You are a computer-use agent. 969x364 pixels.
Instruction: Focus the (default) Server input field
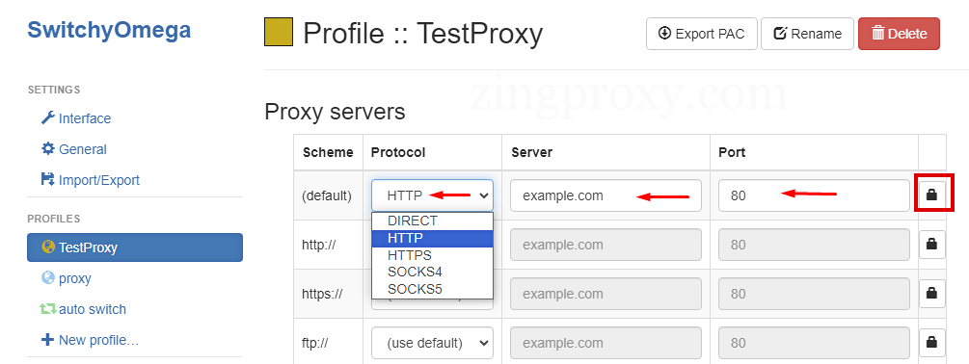pos(606,195)
